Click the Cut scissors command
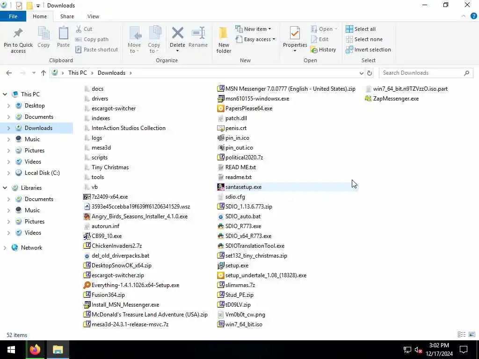Screen dimensions: 479x359 (x=84, y=29)
